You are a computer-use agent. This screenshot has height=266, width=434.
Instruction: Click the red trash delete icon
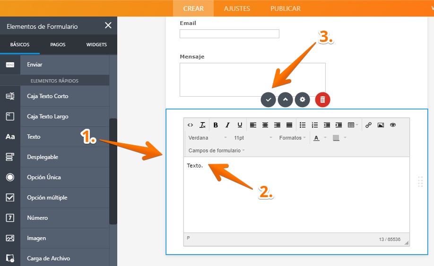tap(322, 100)
